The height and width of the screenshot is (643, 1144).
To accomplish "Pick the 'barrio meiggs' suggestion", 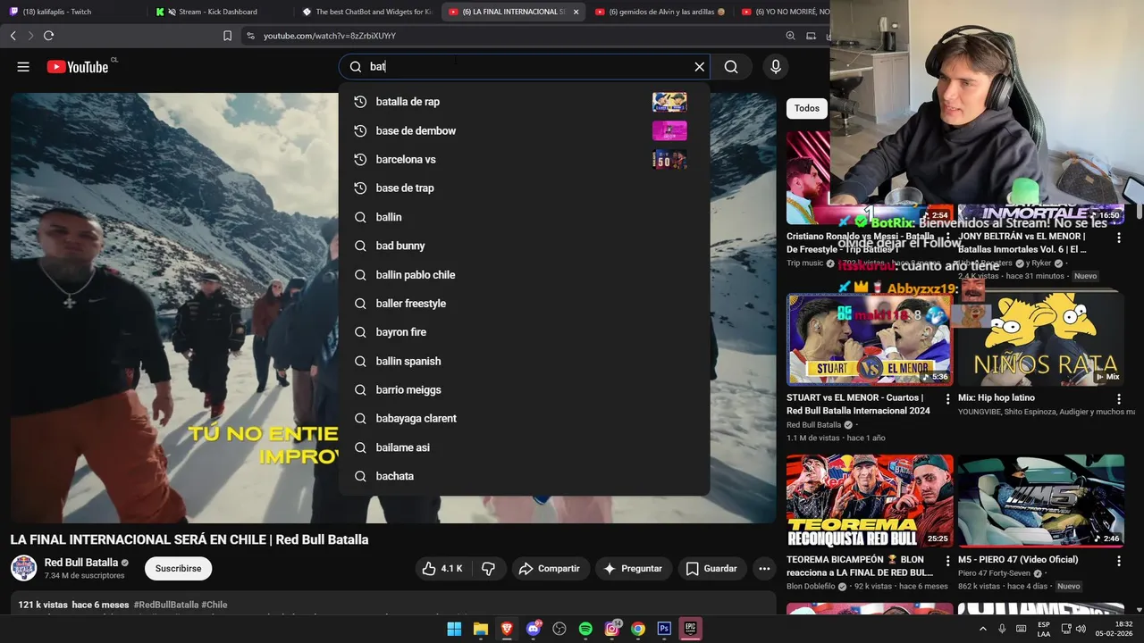I will pyautogui.click(x=524, y=389).
